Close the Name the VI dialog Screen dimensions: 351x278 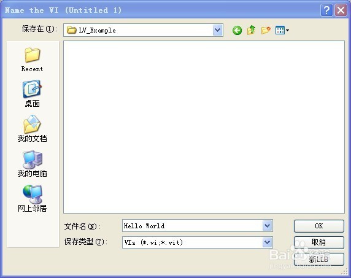(341, 10)
